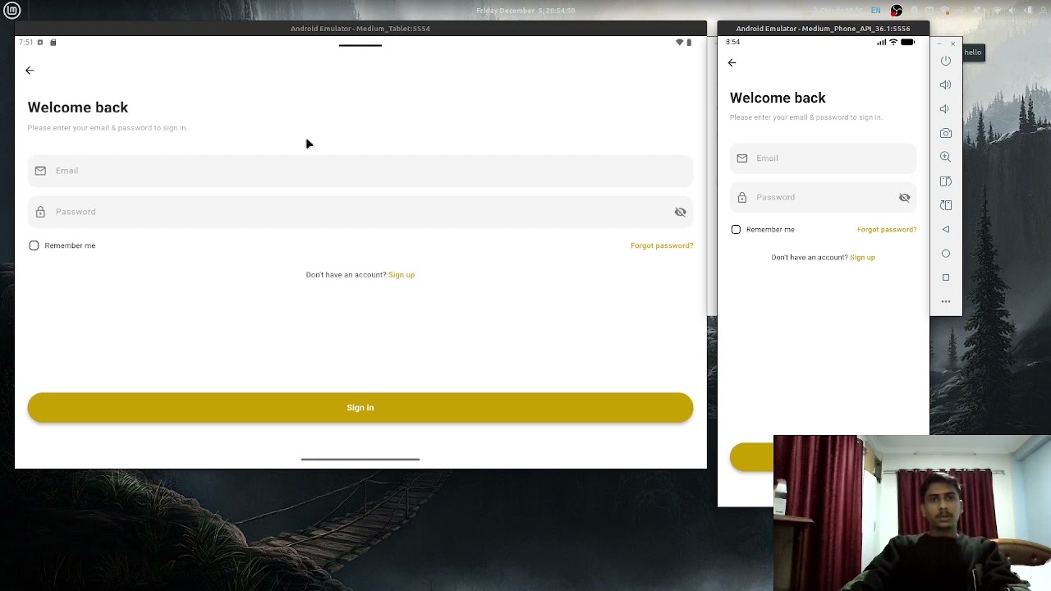The height and width of the screenshot is (591, 1051).
Task: Tap the emulator triangle Back navigation button
Action: click(946, 229)
